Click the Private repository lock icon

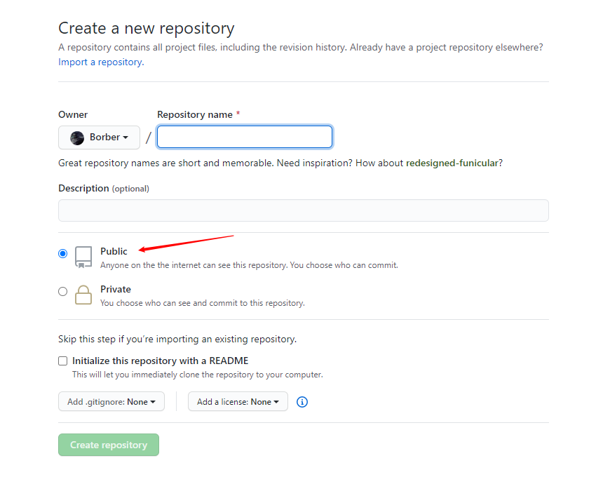click(83, 295)
